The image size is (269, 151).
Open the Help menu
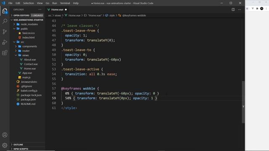[x=76, y=3]
